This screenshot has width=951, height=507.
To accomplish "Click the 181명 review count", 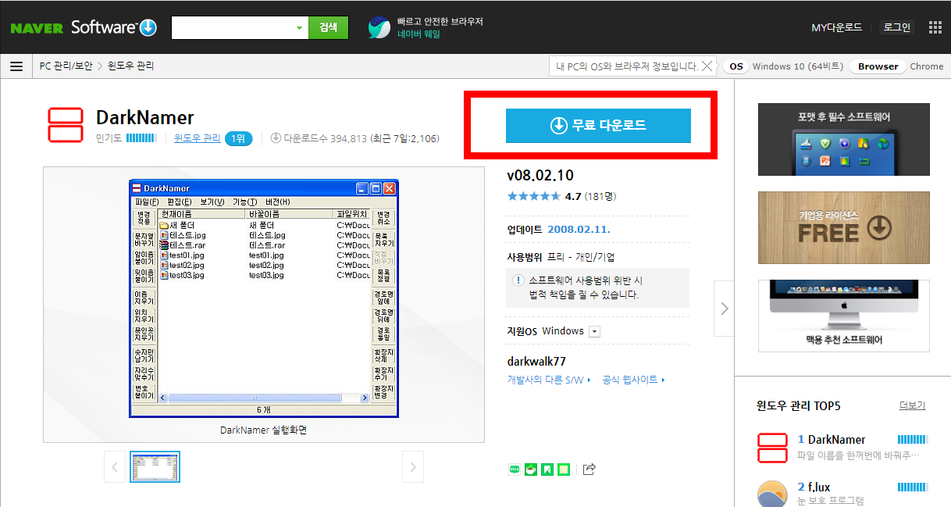I will tap(600, 196).
